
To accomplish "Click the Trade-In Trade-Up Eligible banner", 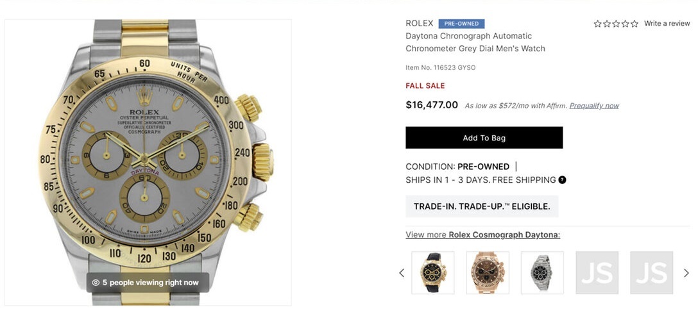I will point(482,206).
